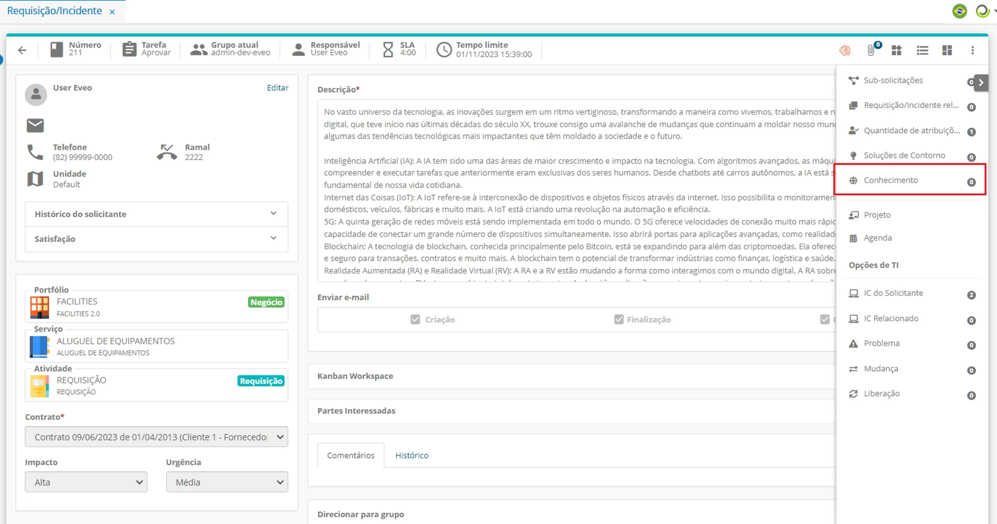Toggle the Criação email checkbox
Viewport: 997px width, 524px height.
click(415, 319)
